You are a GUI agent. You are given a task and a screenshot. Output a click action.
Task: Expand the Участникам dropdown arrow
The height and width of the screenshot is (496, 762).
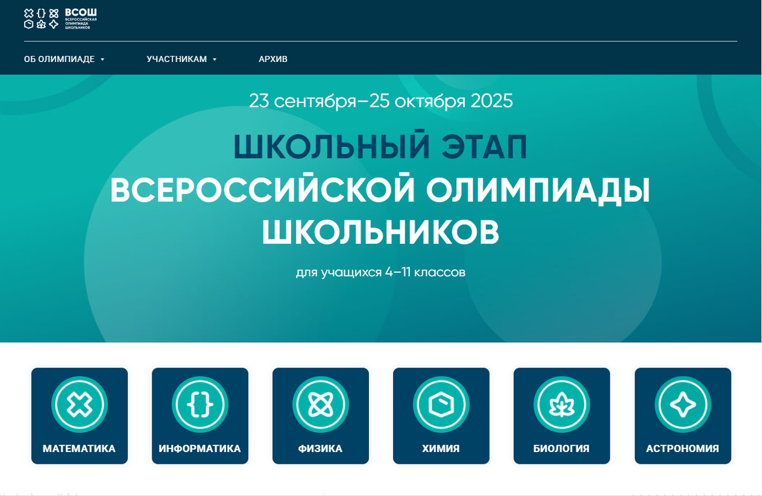[x=214, y=60]
